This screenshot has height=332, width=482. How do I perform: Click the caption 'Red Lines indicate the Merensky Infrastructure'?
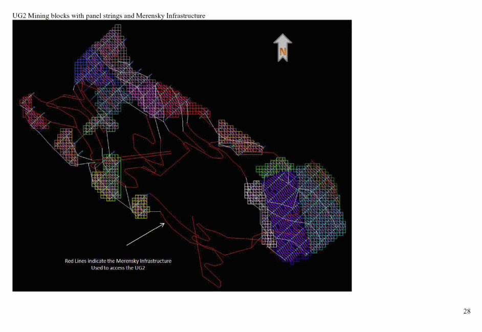pos(118,261)
